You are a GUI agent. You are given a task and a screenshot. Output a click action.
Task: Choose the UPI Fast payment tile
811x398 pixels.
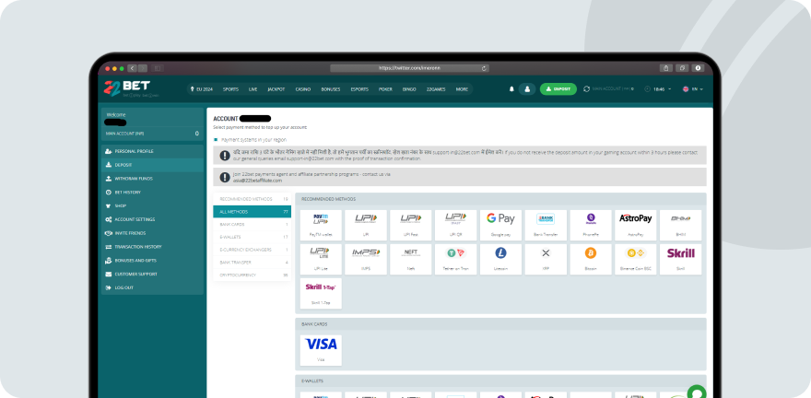pos(411,225)
